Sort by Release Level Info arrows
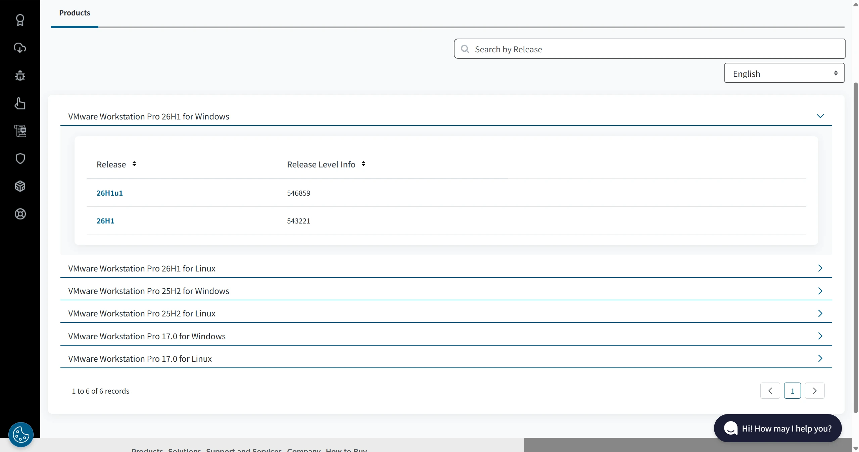Viewport: 859px width, 452px height. click(363, 164)
